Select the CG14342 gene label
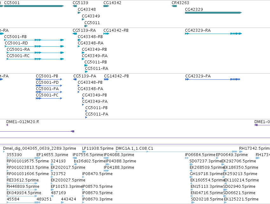This screenshot has width=270, height=204. (112, 3)
